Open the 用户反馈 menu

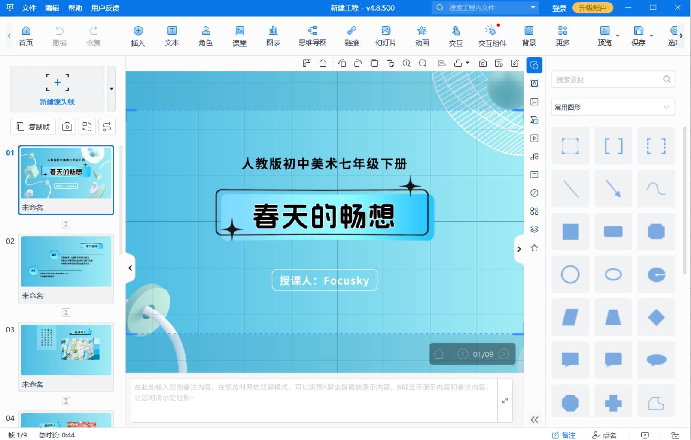(105, 8)
